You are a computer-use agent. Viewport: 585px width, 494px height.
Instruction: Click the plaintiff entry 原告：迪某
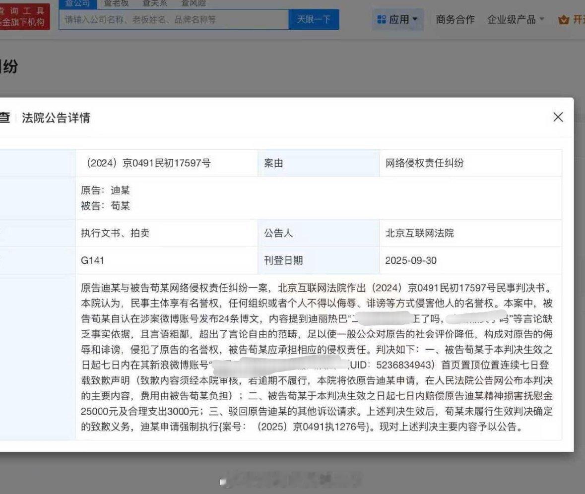(106, 190)
